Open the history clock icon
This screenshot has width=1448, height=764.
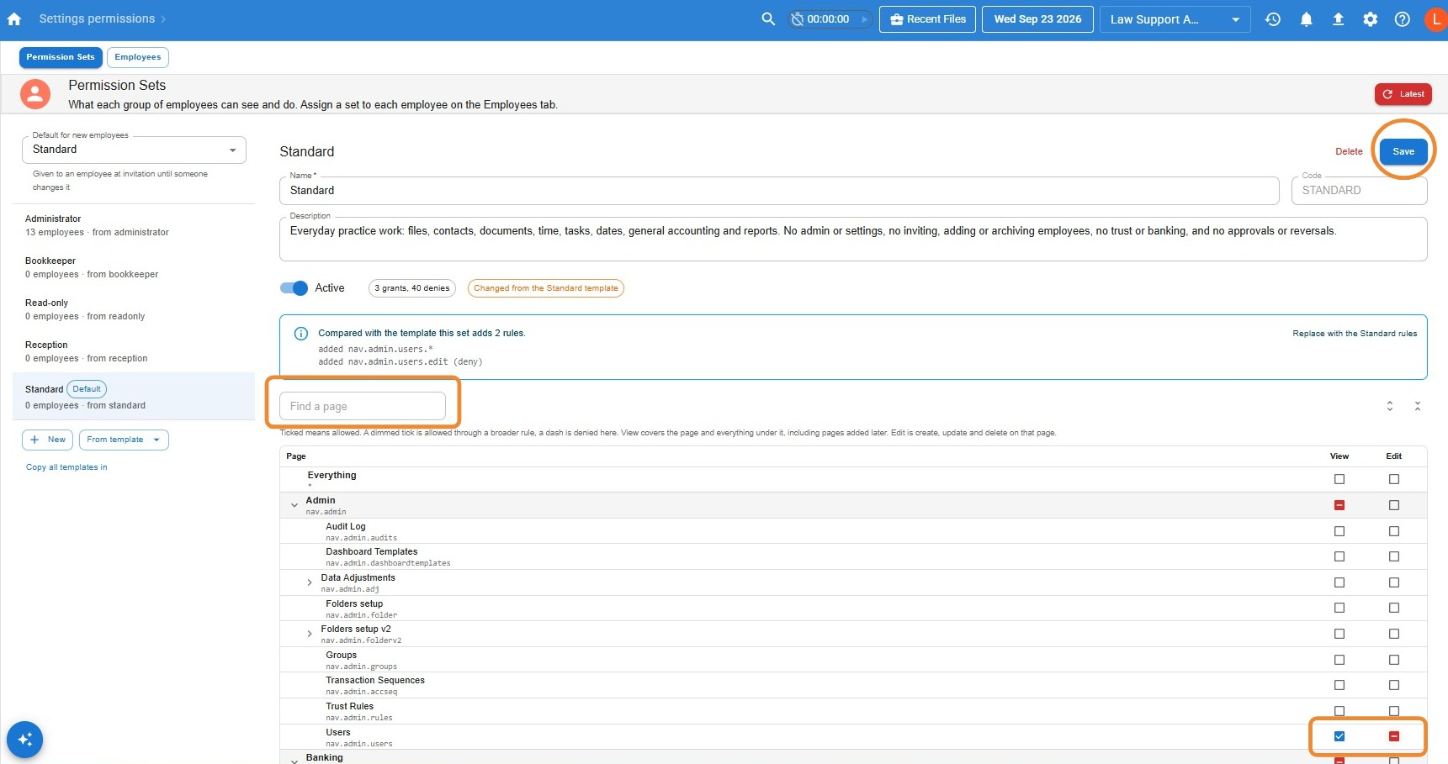[1273, 18]
